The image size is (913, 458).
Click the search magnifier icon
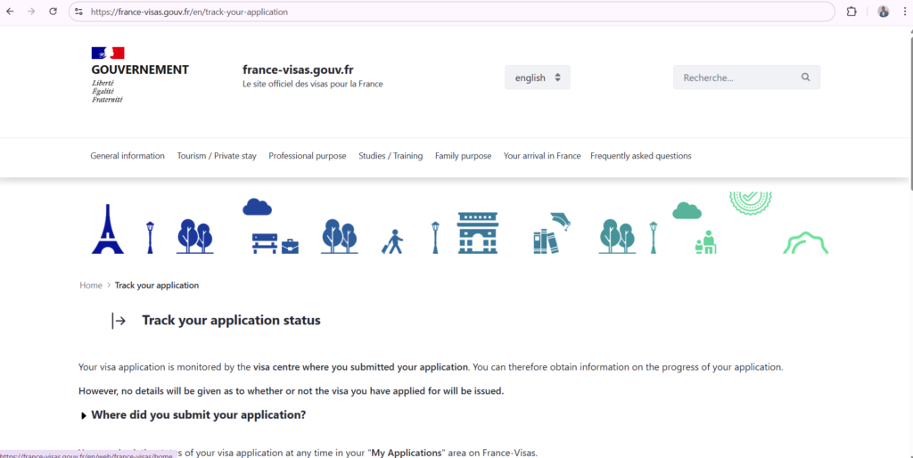click(805, 78)
